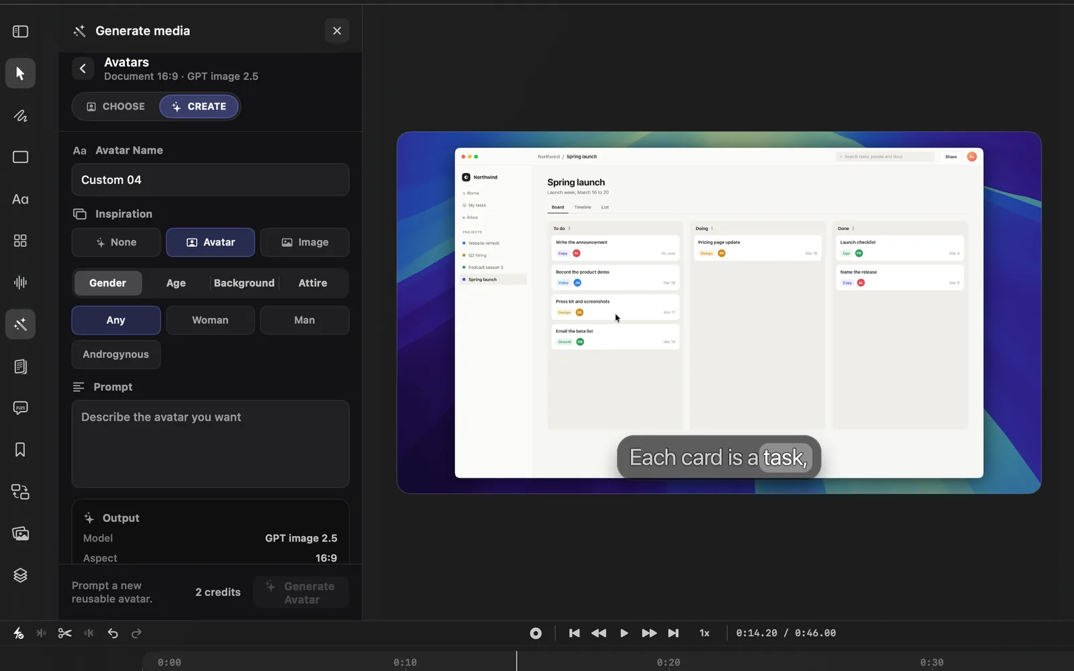Select the pointer arrow tool
The width and height of the screenshot is (1074, 671).
coord(20,73)
